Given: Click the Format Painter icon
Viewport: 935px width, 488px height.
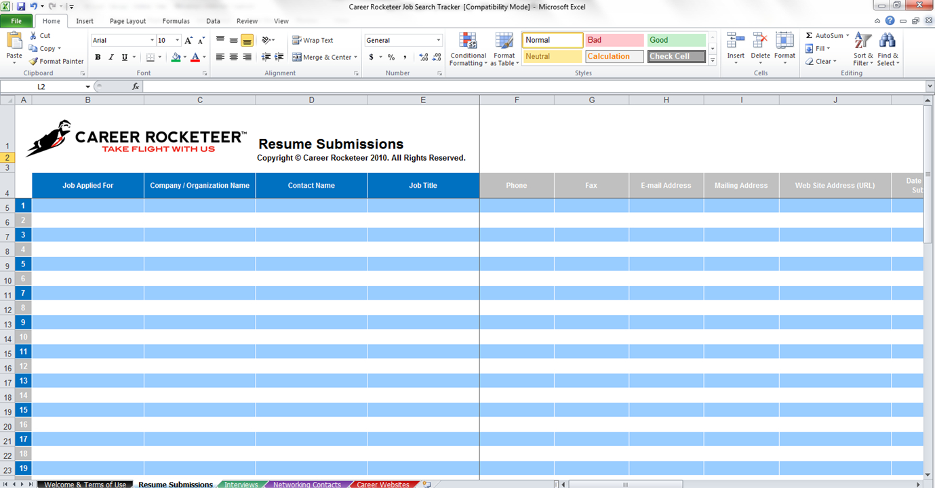Looking at the screenshot, I should tap(33, 61).
